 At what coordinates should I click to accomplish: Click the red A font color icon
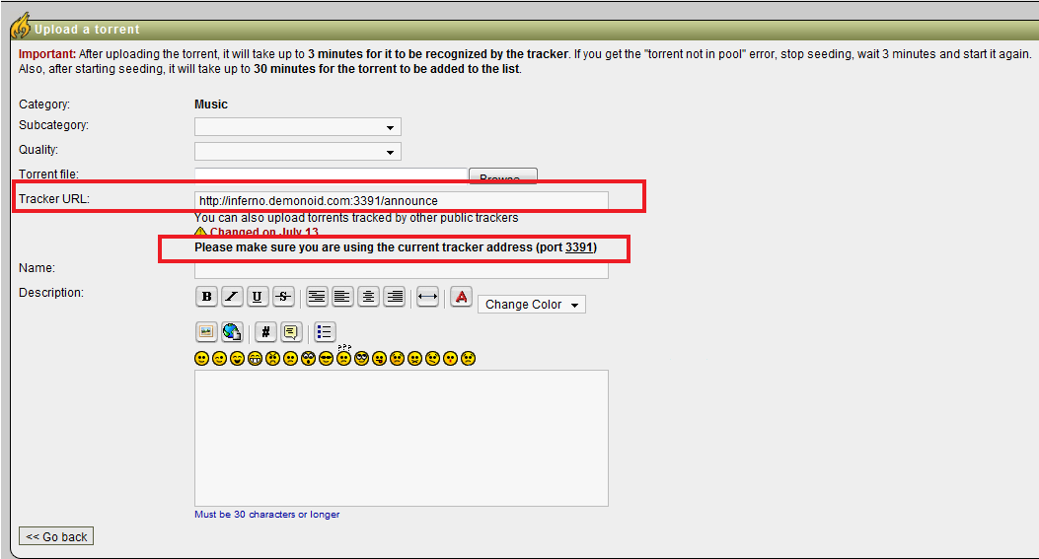click(461, 297)
